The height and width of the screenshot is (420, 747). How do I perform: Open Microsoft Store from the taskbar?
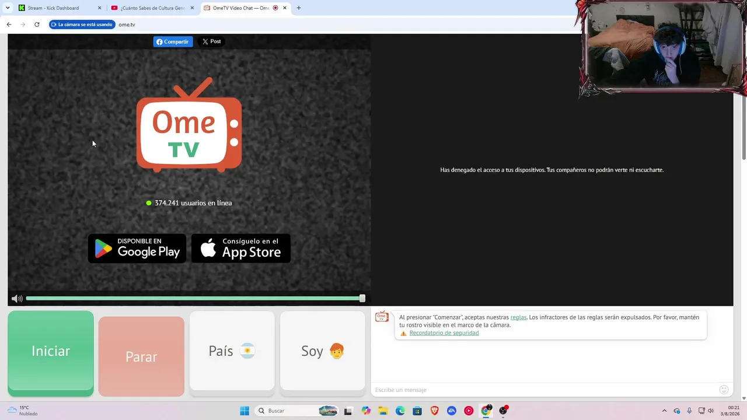click(x=417, y=411)
